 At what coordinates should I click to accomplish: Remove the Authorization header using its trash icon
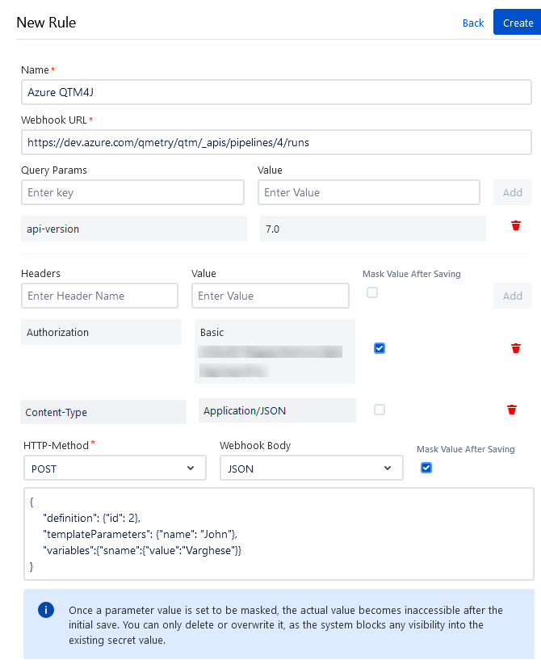(515, 348)
